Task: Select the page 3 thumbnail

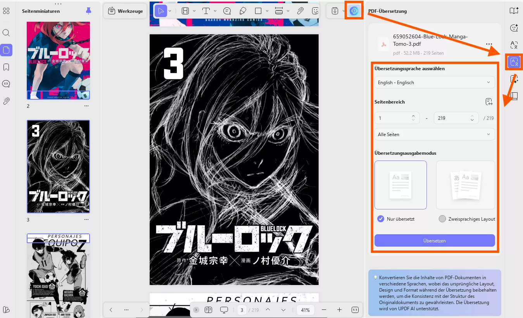Action: point(58,166)
